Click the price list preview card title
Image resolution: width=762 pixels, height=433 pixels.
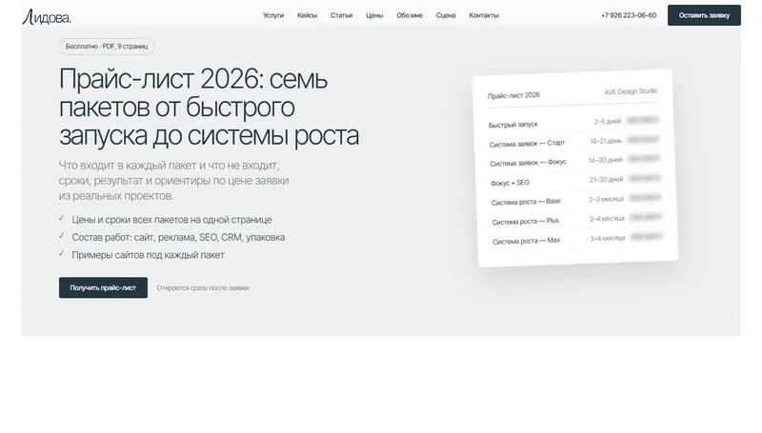513,95
